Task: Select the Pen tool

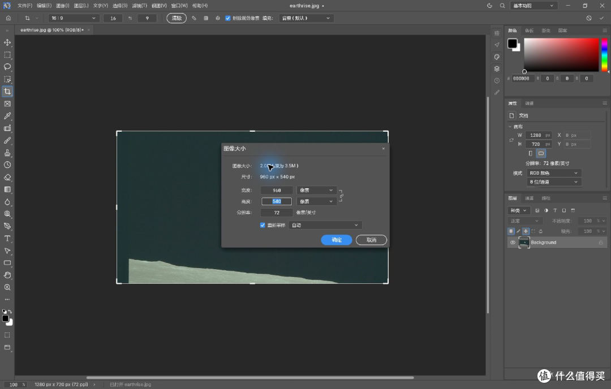Action: click(7, 226)
